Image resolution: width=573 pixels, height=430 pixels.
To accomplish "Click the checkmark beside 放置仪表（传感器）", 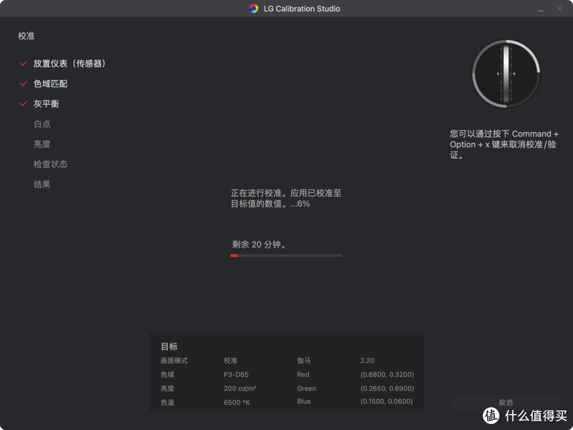I will [x=23, y=64].
